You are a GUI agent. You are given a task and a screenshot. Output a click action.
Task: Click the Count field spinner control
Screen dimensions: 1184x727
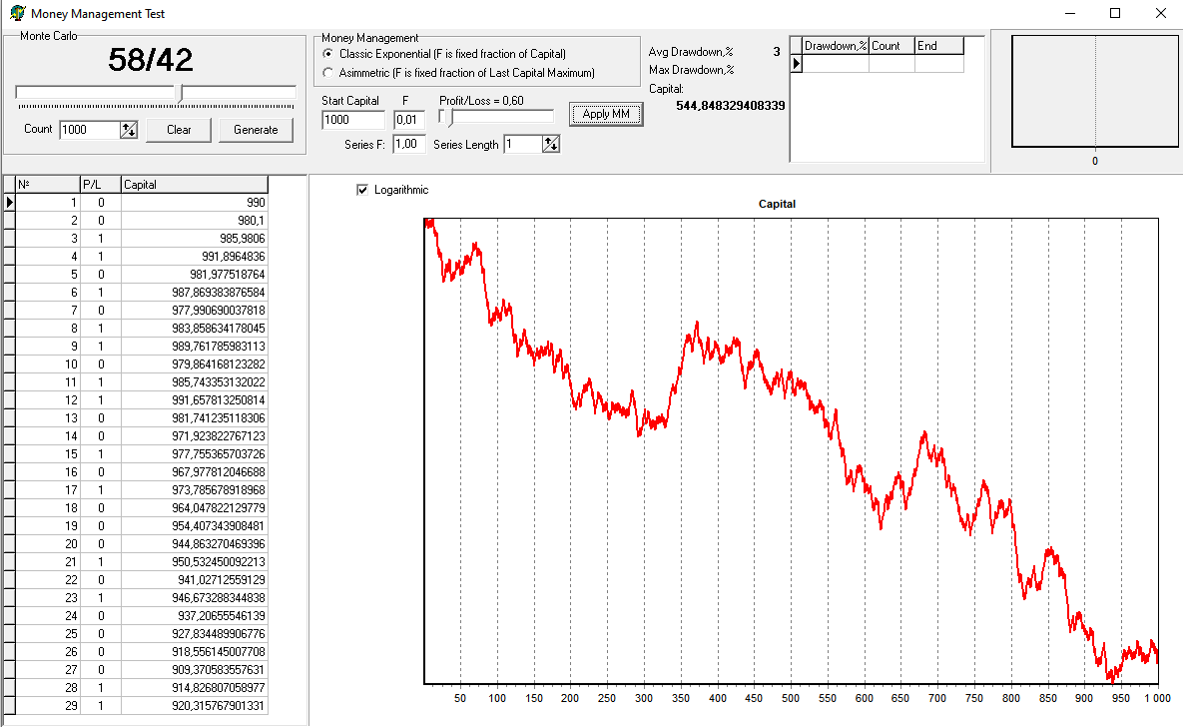[x=129, y=130]
